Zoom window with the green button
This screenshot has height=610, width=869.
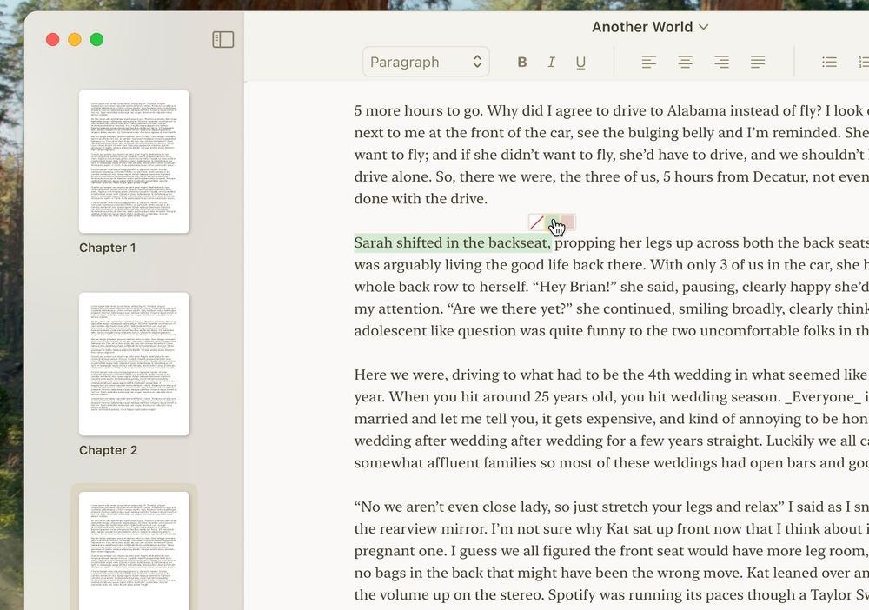coord(96,39)
